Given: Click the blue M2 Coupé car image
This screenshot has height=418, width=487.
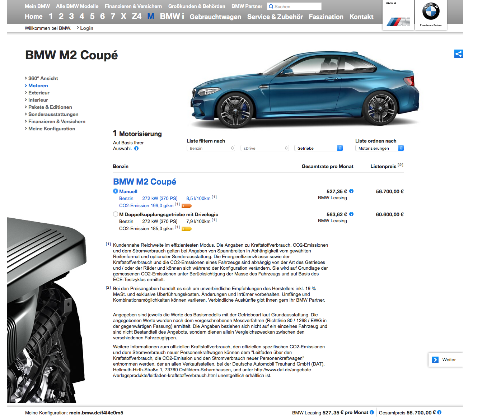Looking at the screenshot, I should pyautogui.click(x=305, y=90).
